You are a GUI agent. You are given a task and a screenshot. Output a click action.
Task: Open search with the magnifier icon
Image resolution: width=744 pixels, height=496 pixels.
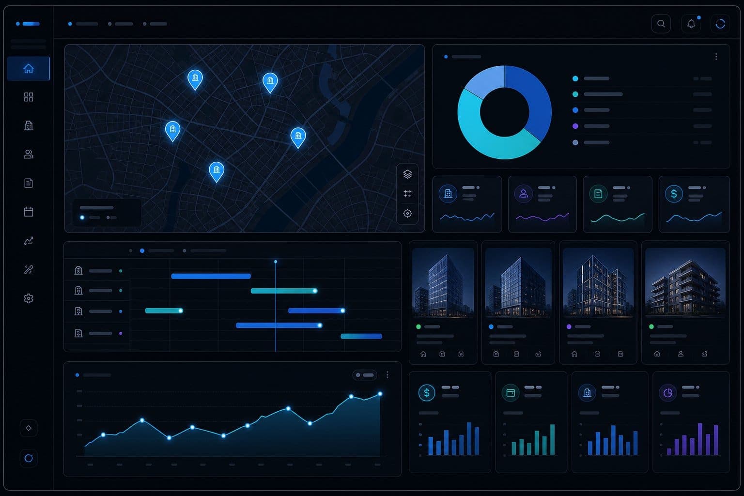tap(661, 24)
